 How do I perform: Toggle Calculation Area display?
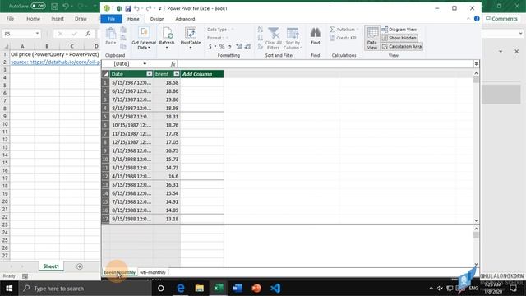pos(402,46)
